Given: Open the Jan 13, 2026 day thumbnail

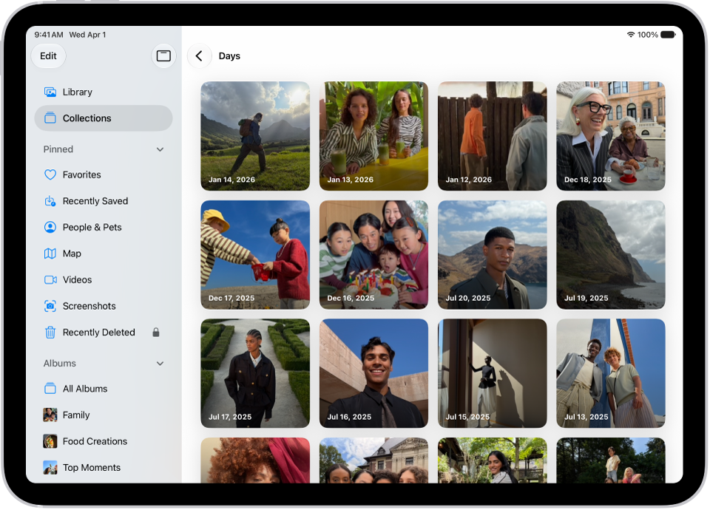Looking at the screenshot, I should [374, 136].
